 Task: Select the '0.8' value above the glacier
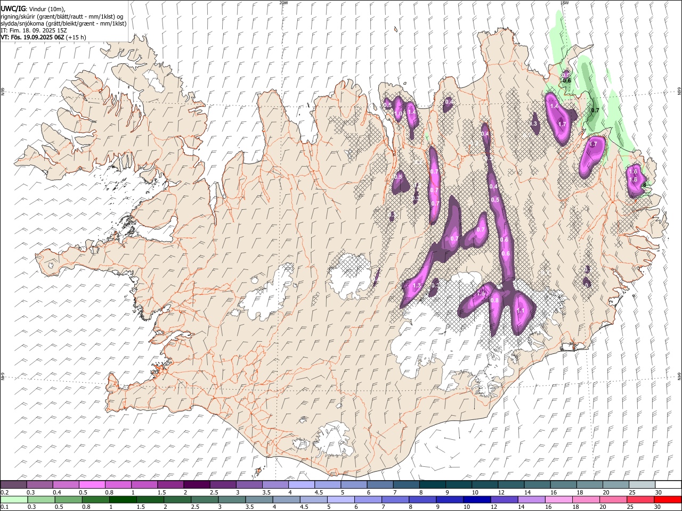pos(494,301)
